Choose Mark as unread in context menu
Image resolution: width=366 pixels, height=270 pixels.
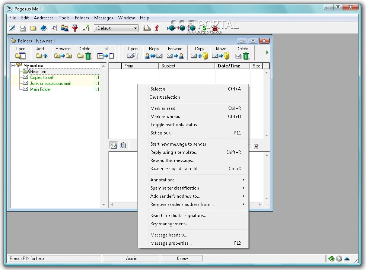(165, 117)
